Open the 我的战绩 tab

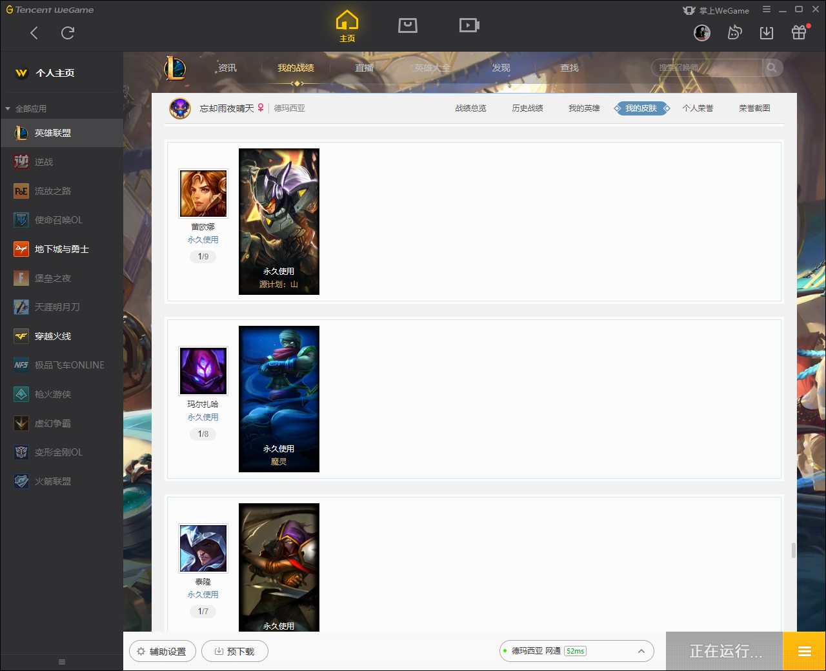click(296, 68)
